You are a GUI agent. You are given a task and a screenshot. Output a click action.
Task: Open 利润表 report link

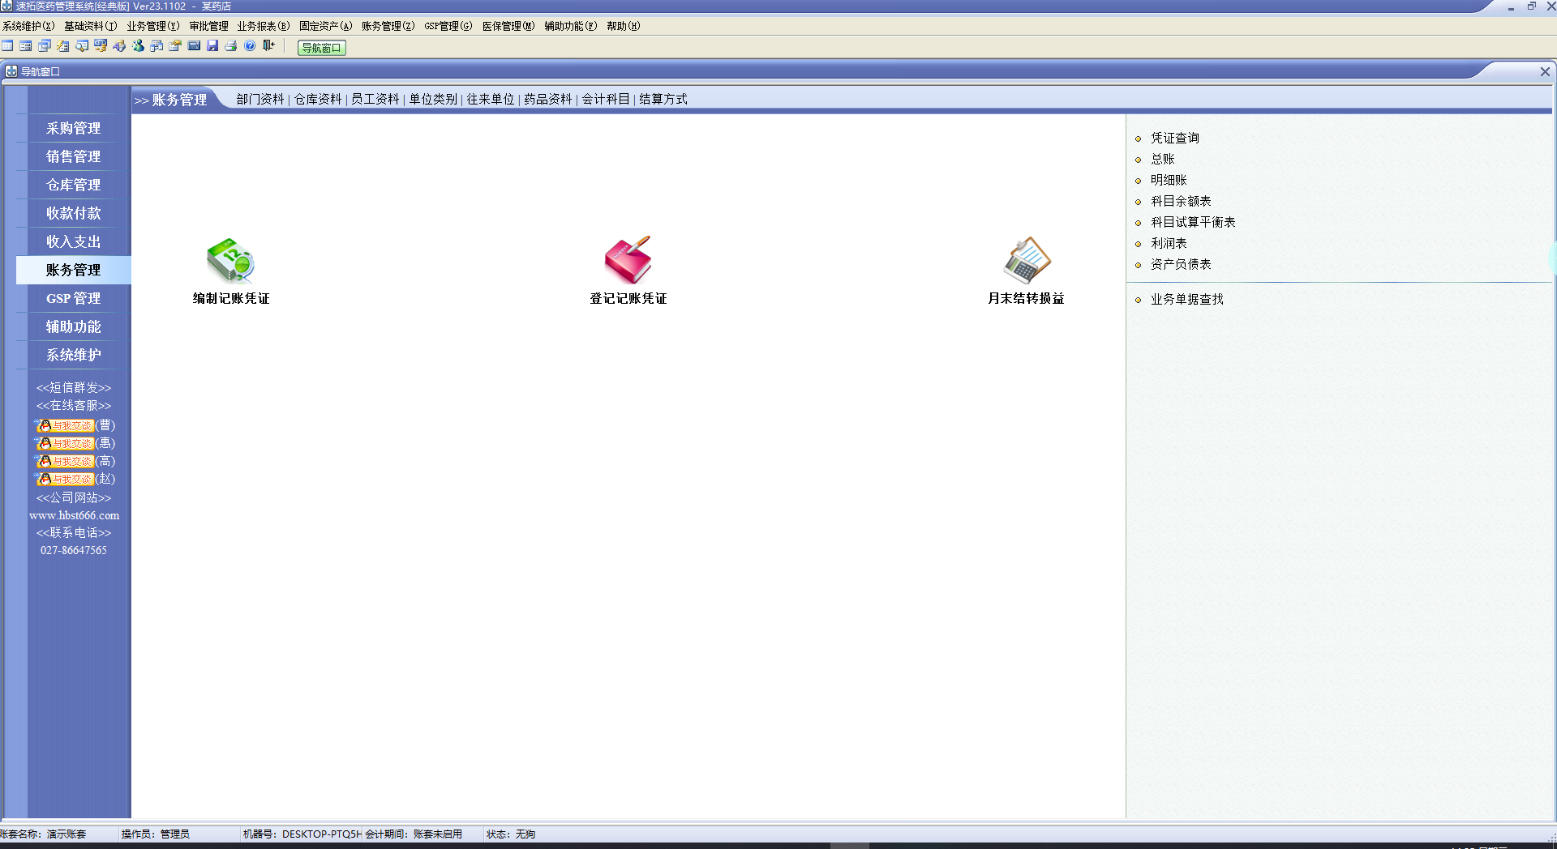pos(1169,243)
